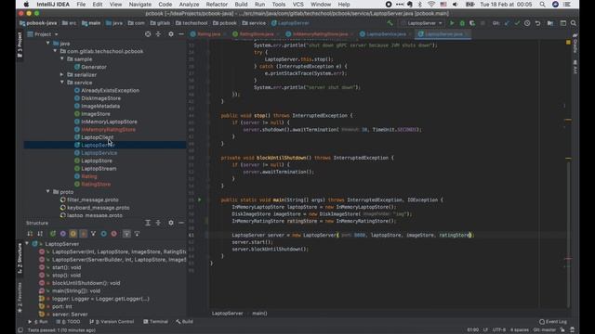Switch to InMemoryRatingStore.java editor tab
The width and height of the screenshot is (595, 334).
[320, 34]
